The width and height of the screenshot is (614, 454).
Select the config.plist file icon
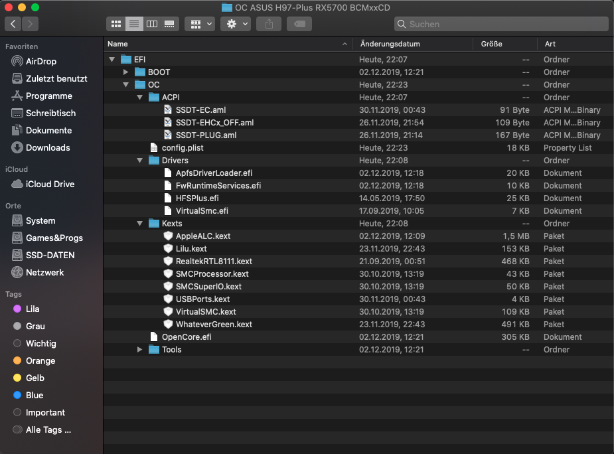click(x=154, y=147)
